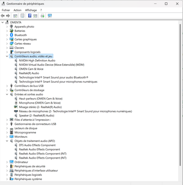This screenshot has height=185, width=183.
Task: Select Smart Sound pour audio Bluetooth
Action: tap(54, 77)
